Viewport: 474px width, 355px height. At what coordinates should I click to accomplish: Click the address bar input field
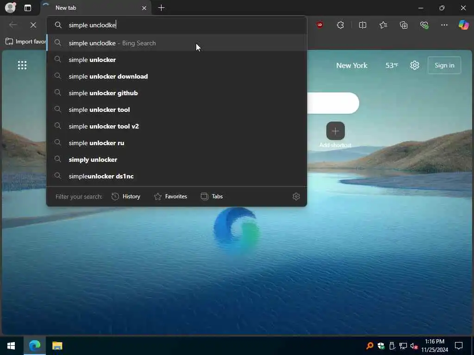pyautogui.click(x=176, y=25)
